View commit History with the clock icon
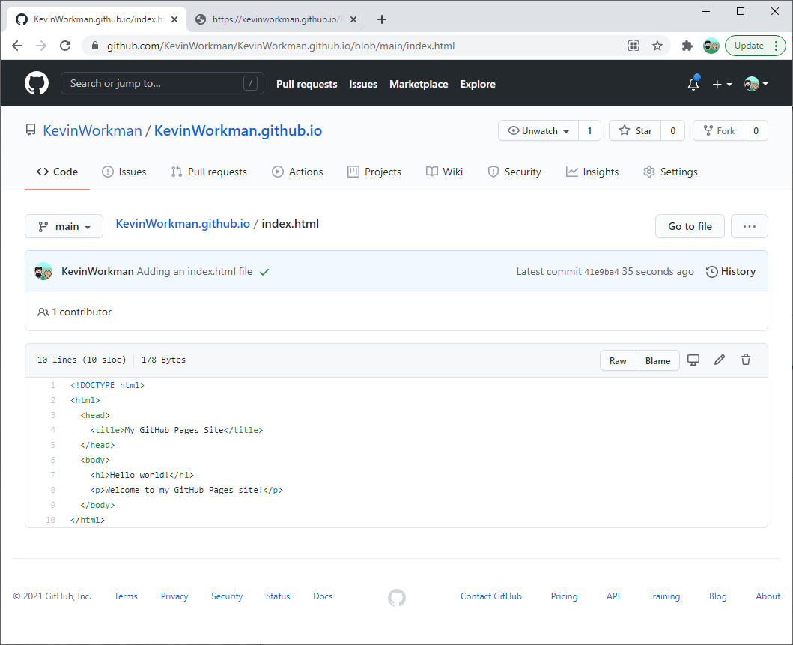Screen dimensions: 793x645 [730, 271]
